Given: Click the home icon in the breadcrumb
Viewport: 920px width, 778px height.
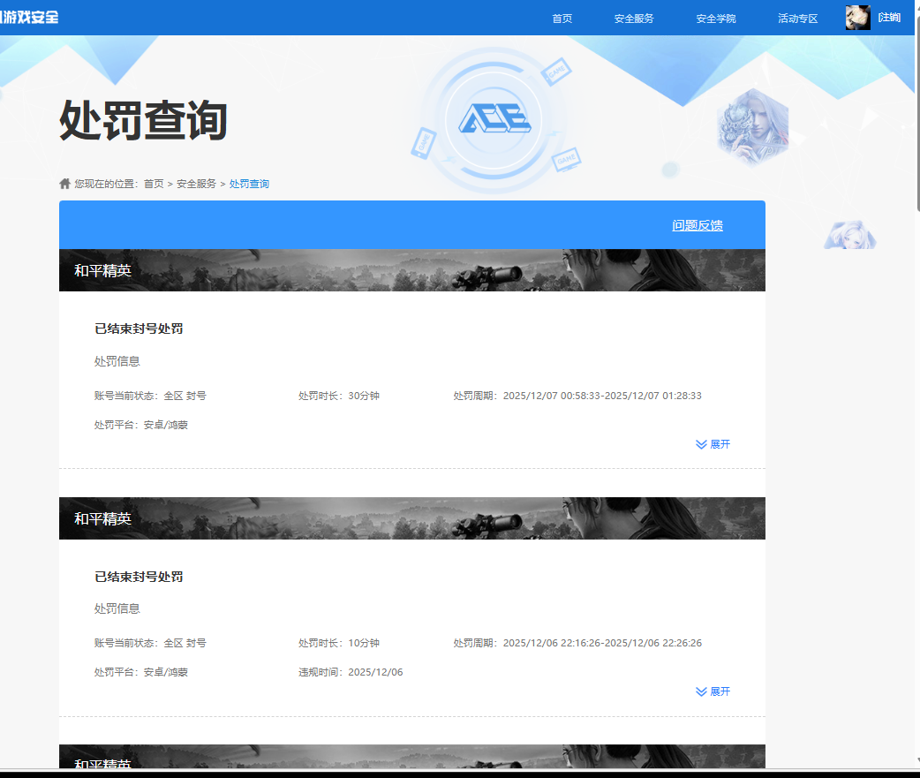Looking at the screenshot, I should (x=64, y=183).
